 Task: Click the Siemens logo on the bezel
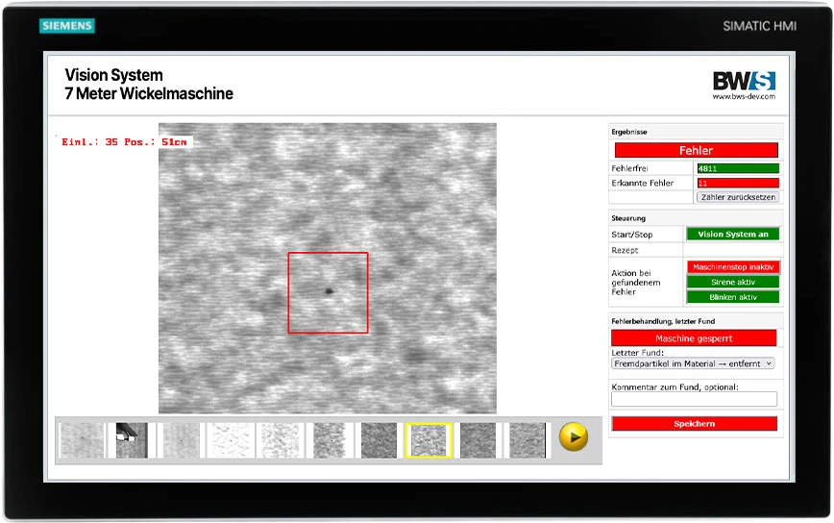point(67,26)
